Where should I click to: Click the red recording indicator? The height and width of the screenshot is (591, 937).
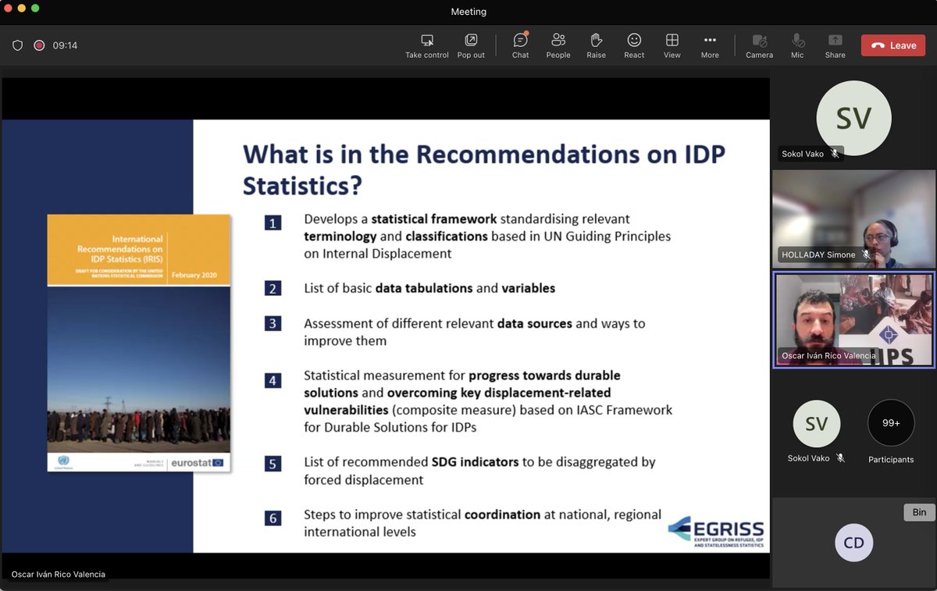click(39, 45)
